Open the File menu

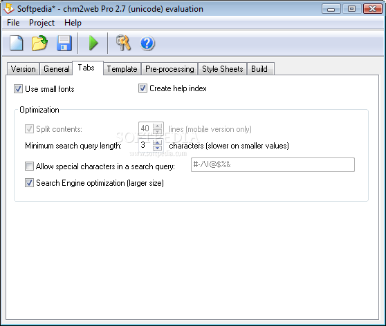click(x=13, y=23)
